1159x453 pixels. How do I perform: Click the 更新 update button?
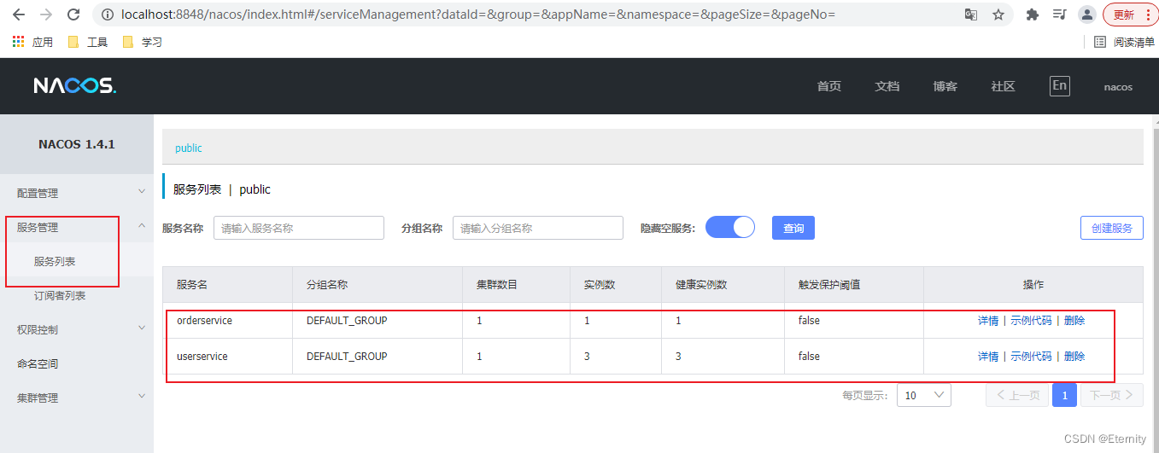[x=1130, y=15]
